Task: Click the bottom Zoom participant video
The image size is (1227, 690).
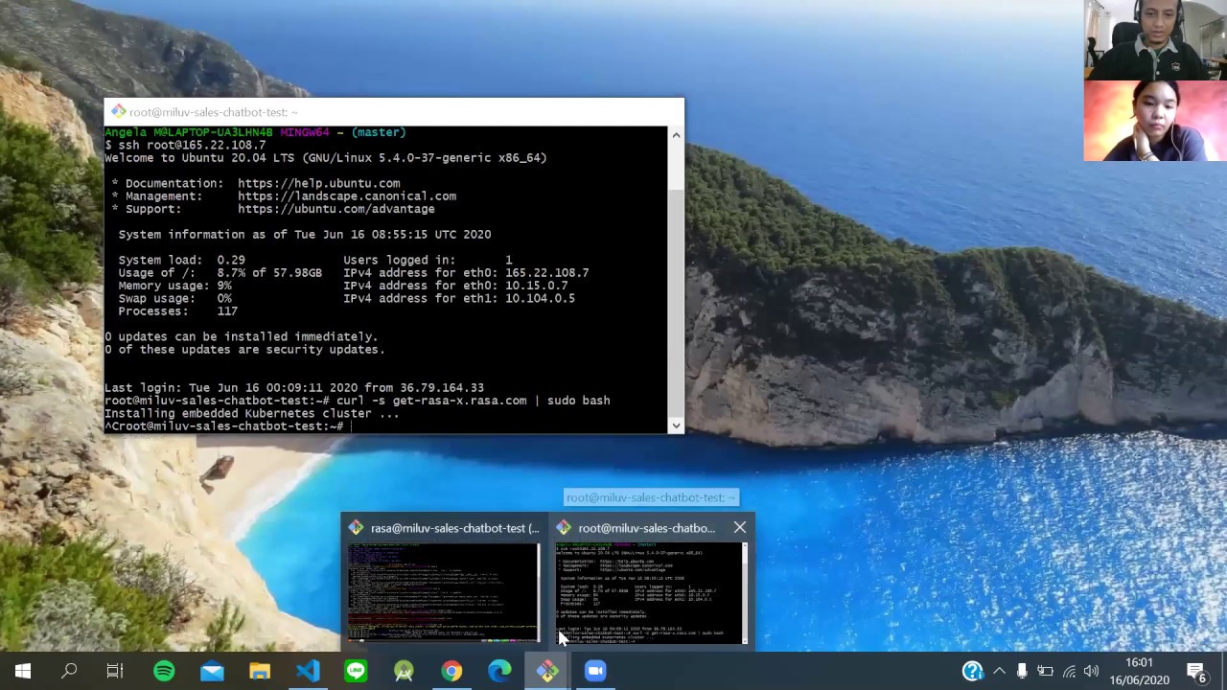Action: (1155, 121)
